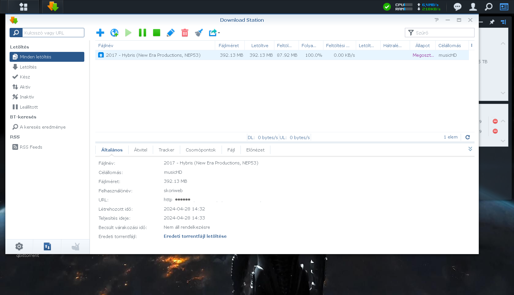This screenshot has width=514, height=295.
Task: Switch to the Tracker tab
Action: point(166,150)
